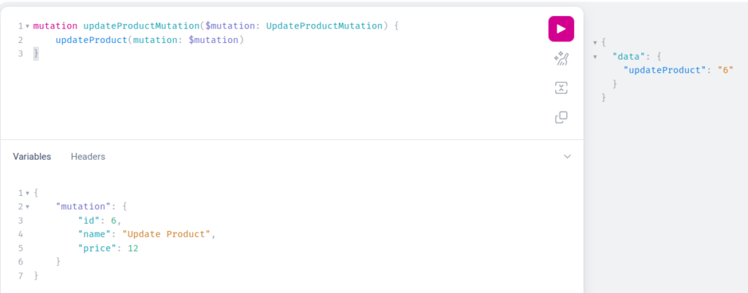This screenshot has height=293, width=748.
Task: Click the updateProduct field in the query
Action: click(x=91, y=40)
